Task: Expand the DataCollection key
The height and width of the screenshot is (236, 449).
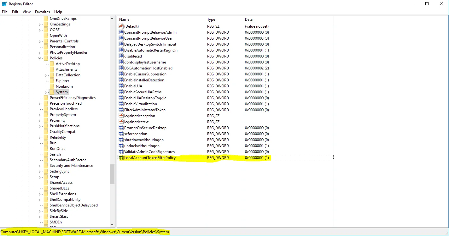Action: (x=46, y=75)
